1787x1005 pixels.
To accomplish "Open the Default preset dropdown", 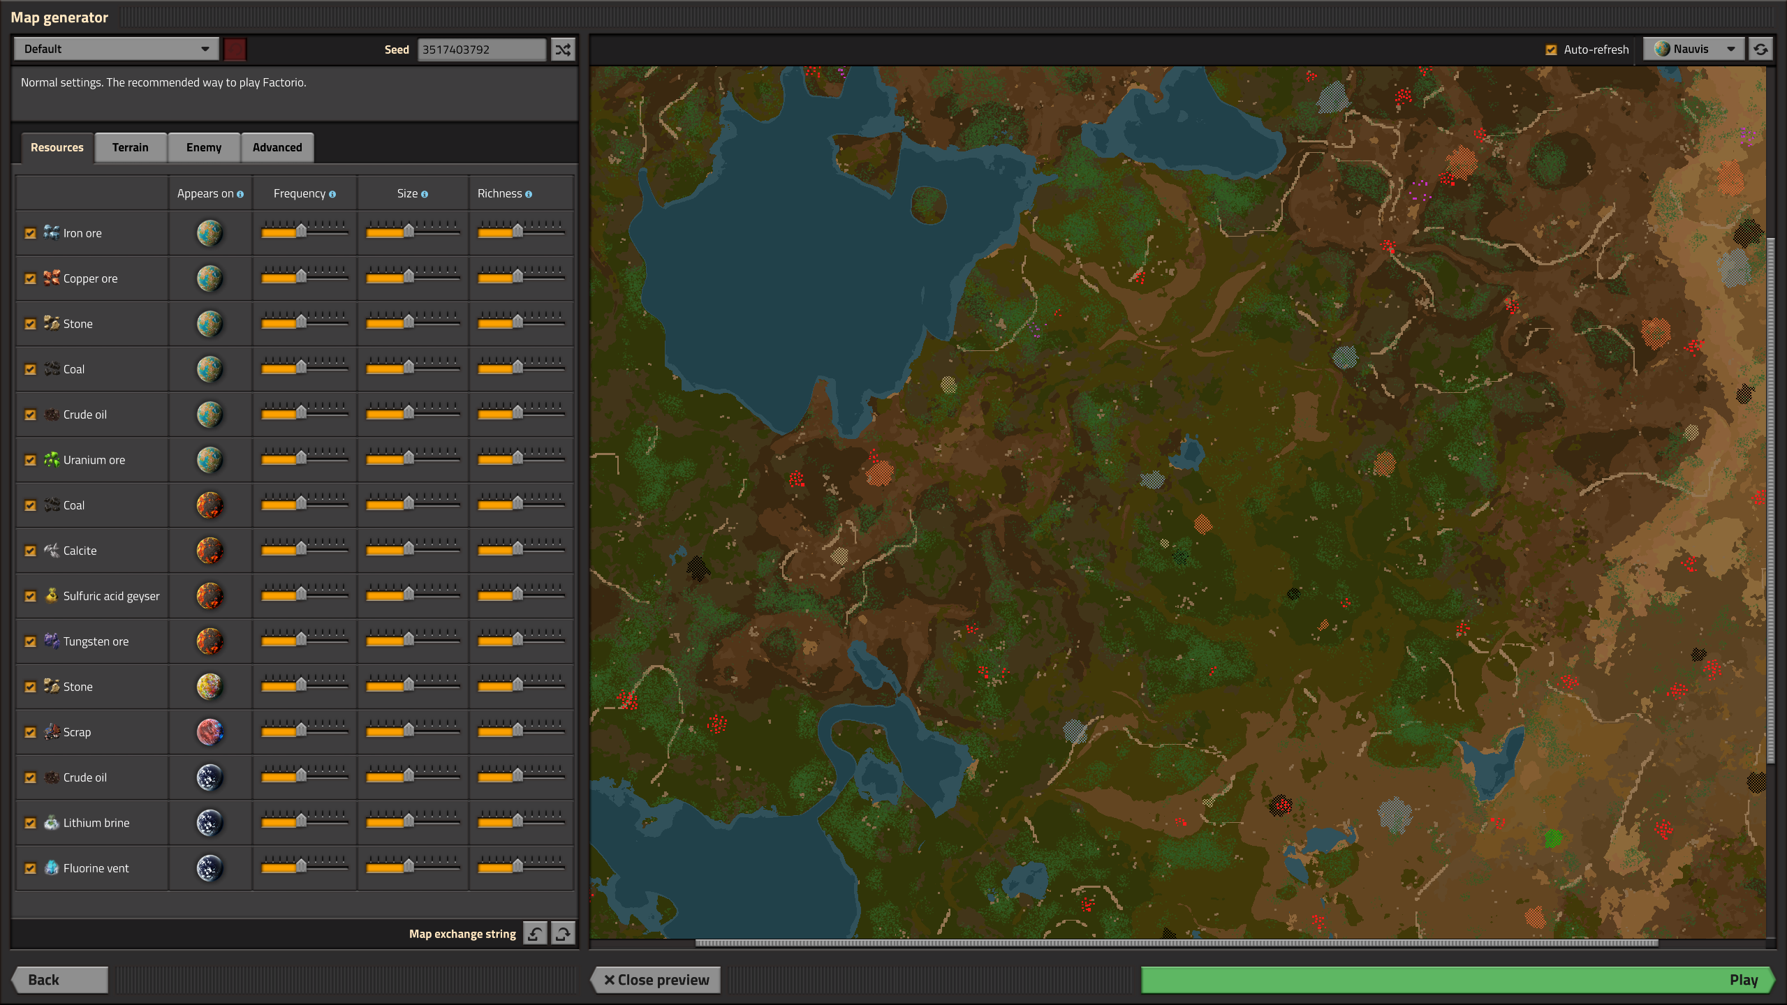I will (x=116, y=49).
